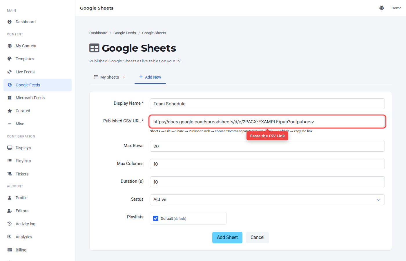Focus the Duration (s) field
The image size is (406, 261).
(x=267, y=182)
